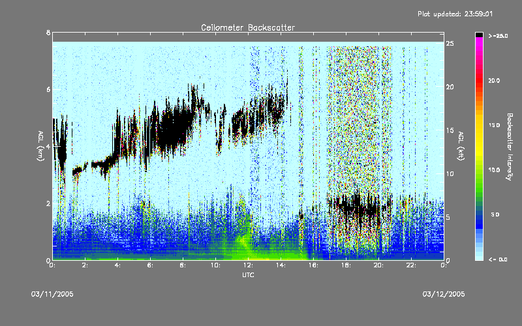Click the start date "03/11/2005"
This screenshot has height=326, width=522.
(52, 294)
